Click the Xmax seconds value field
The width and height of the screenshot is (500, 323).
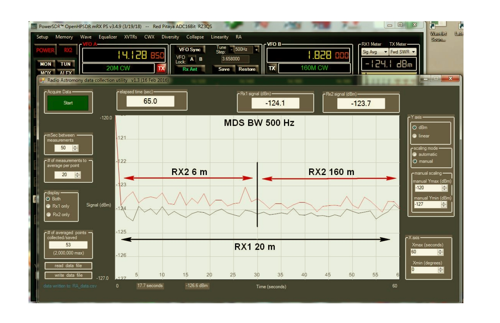pyautogui.click(x=424, y=252)
